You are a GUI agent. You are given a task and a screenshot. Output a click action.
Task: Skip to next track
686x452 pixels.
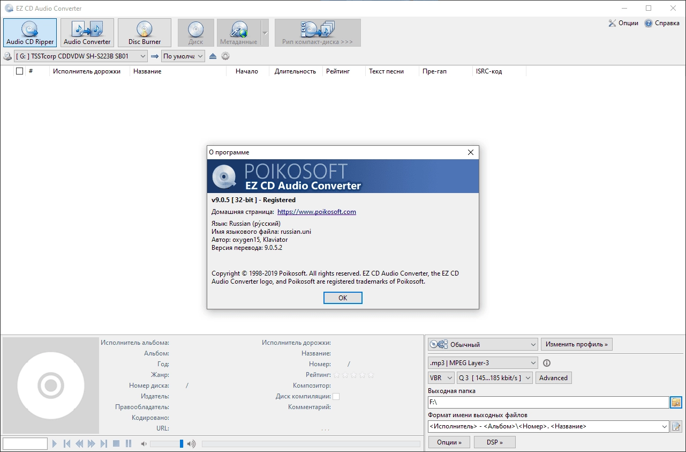[103, 443]
